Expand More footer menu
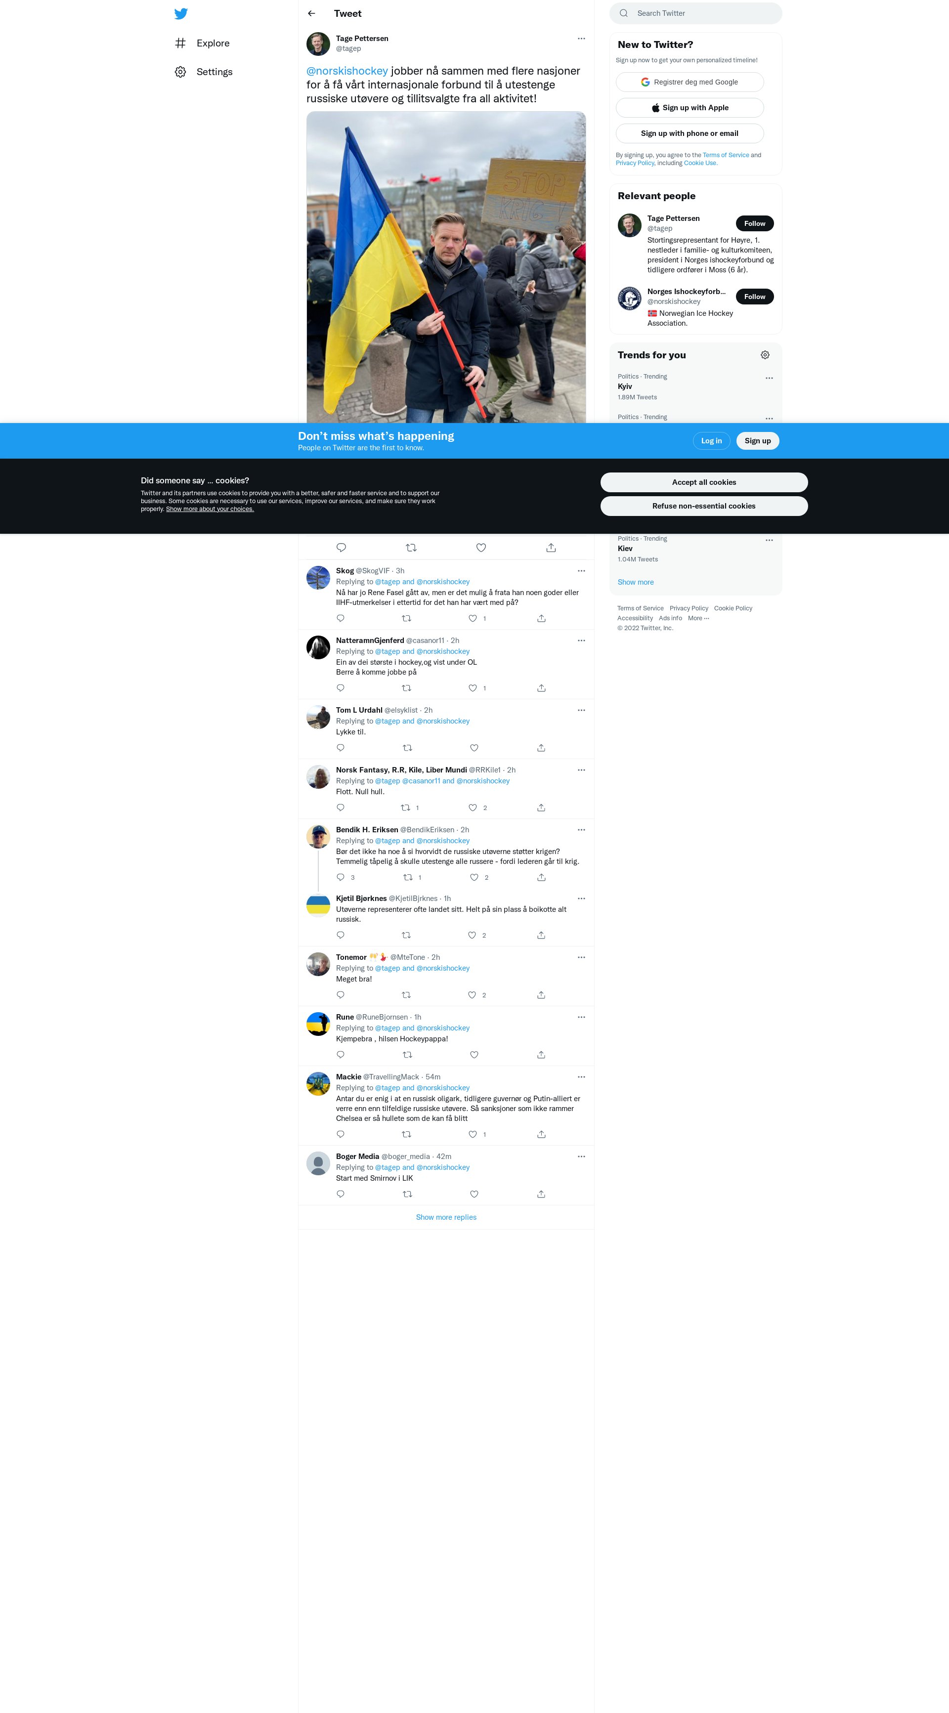This screenshot has height=1713, width=949. point(698,618)
